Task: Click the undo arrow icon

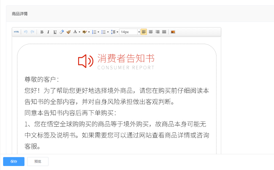Action: click(26, 32)
